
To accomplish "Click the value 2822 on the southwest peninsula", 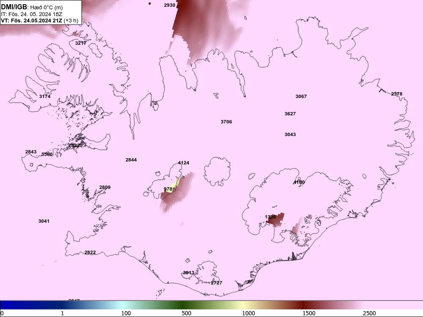I will click(90, 253).
